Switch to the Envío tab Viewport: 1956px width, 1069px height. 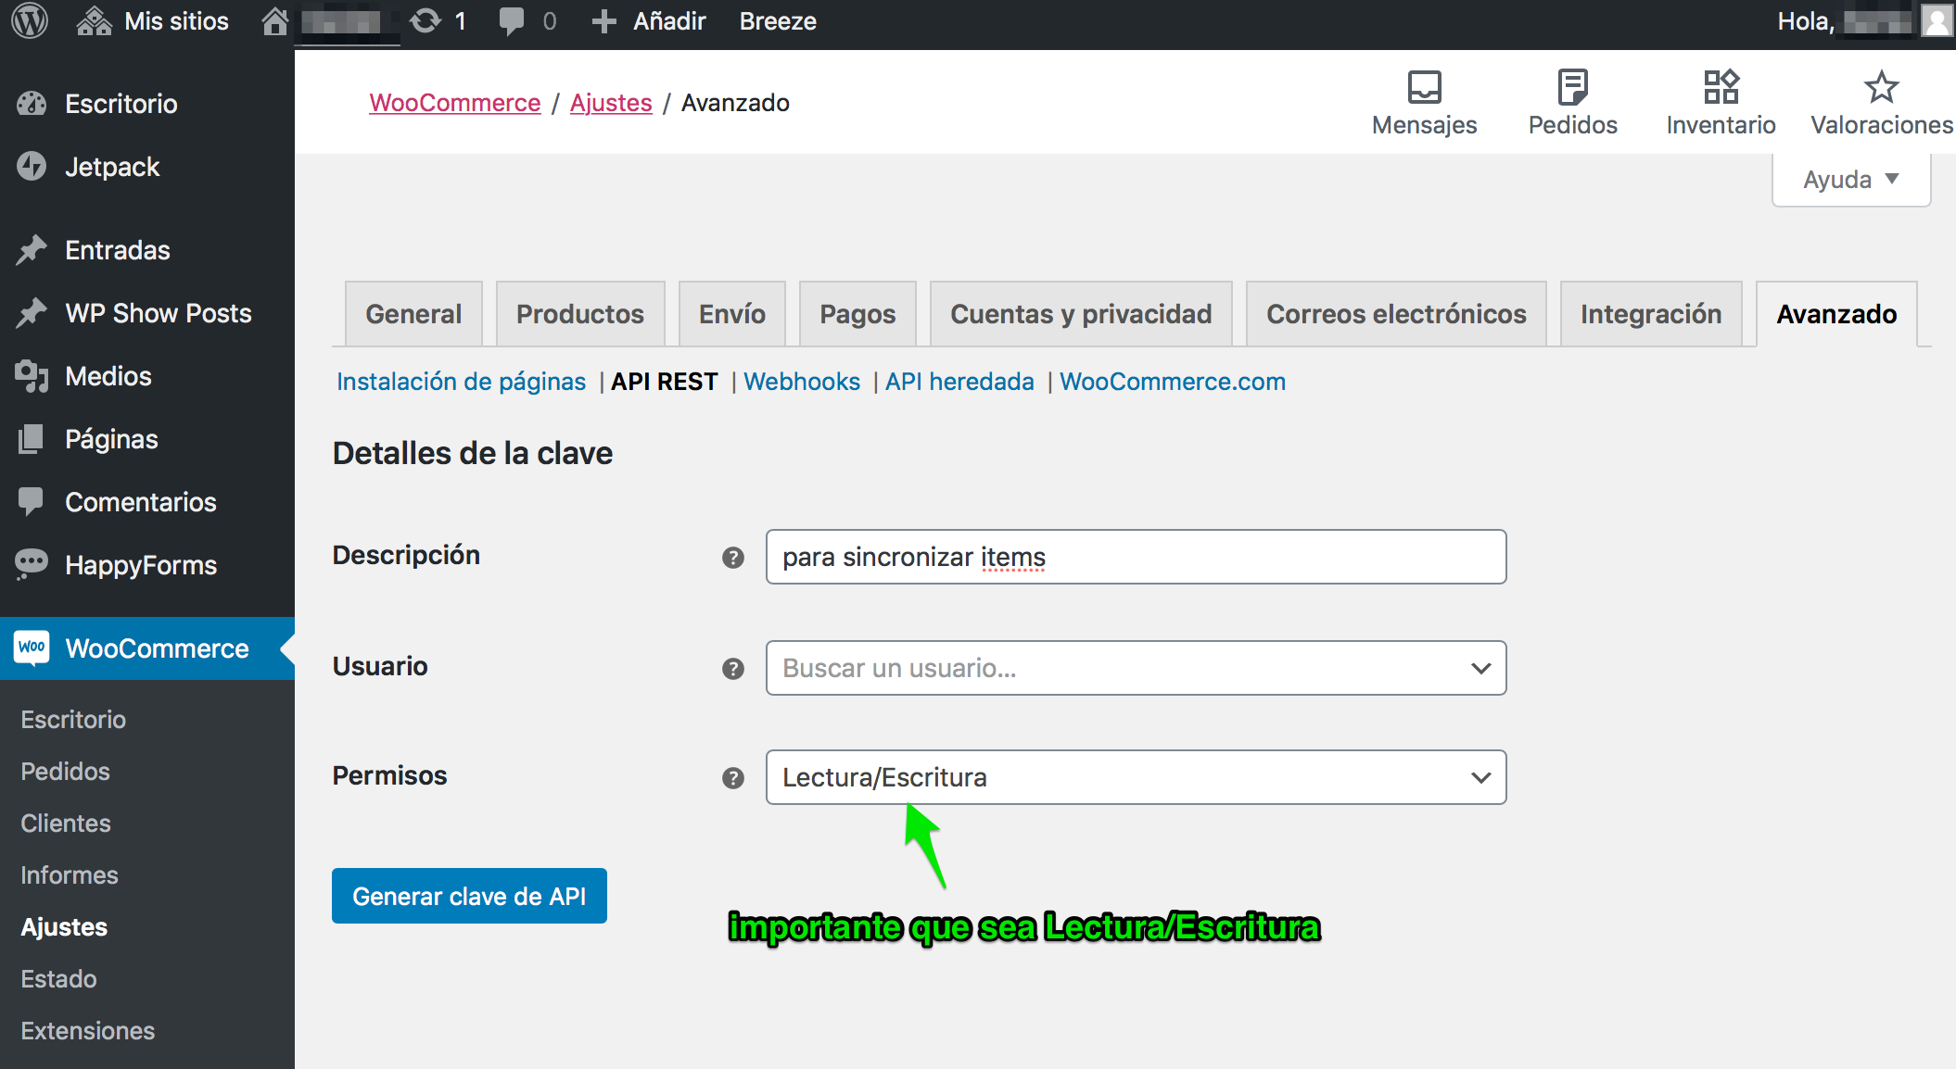click(732, 314)
